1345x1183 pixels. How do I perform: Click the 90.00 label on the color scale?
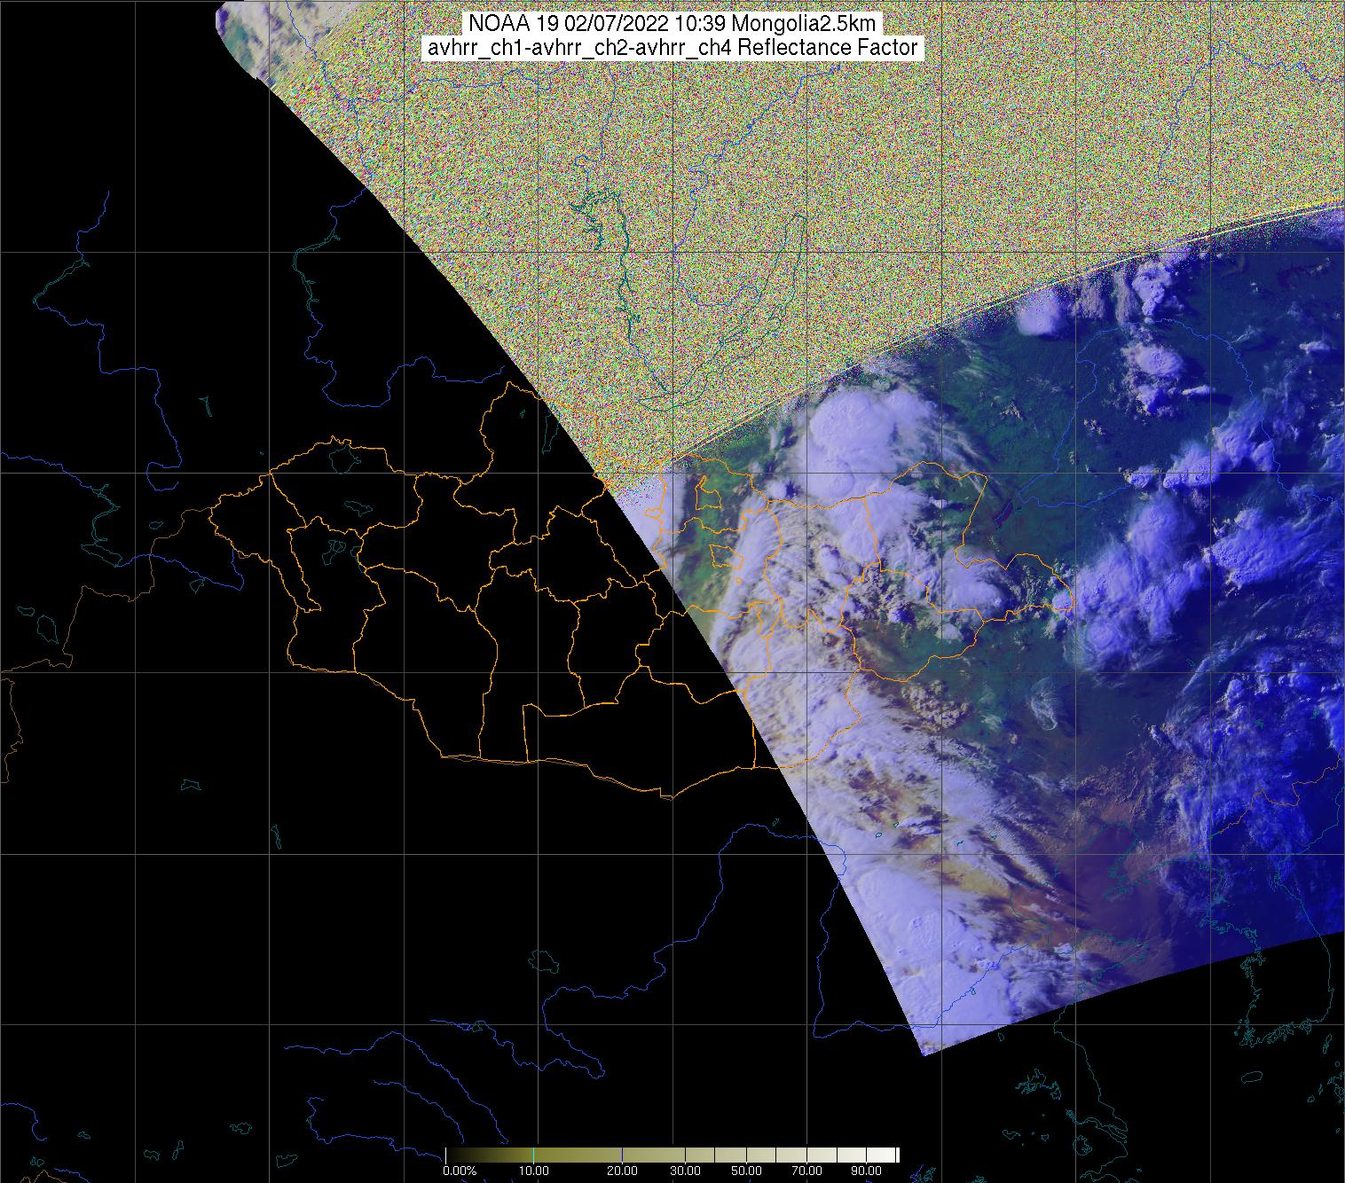tap(867, 1171)
